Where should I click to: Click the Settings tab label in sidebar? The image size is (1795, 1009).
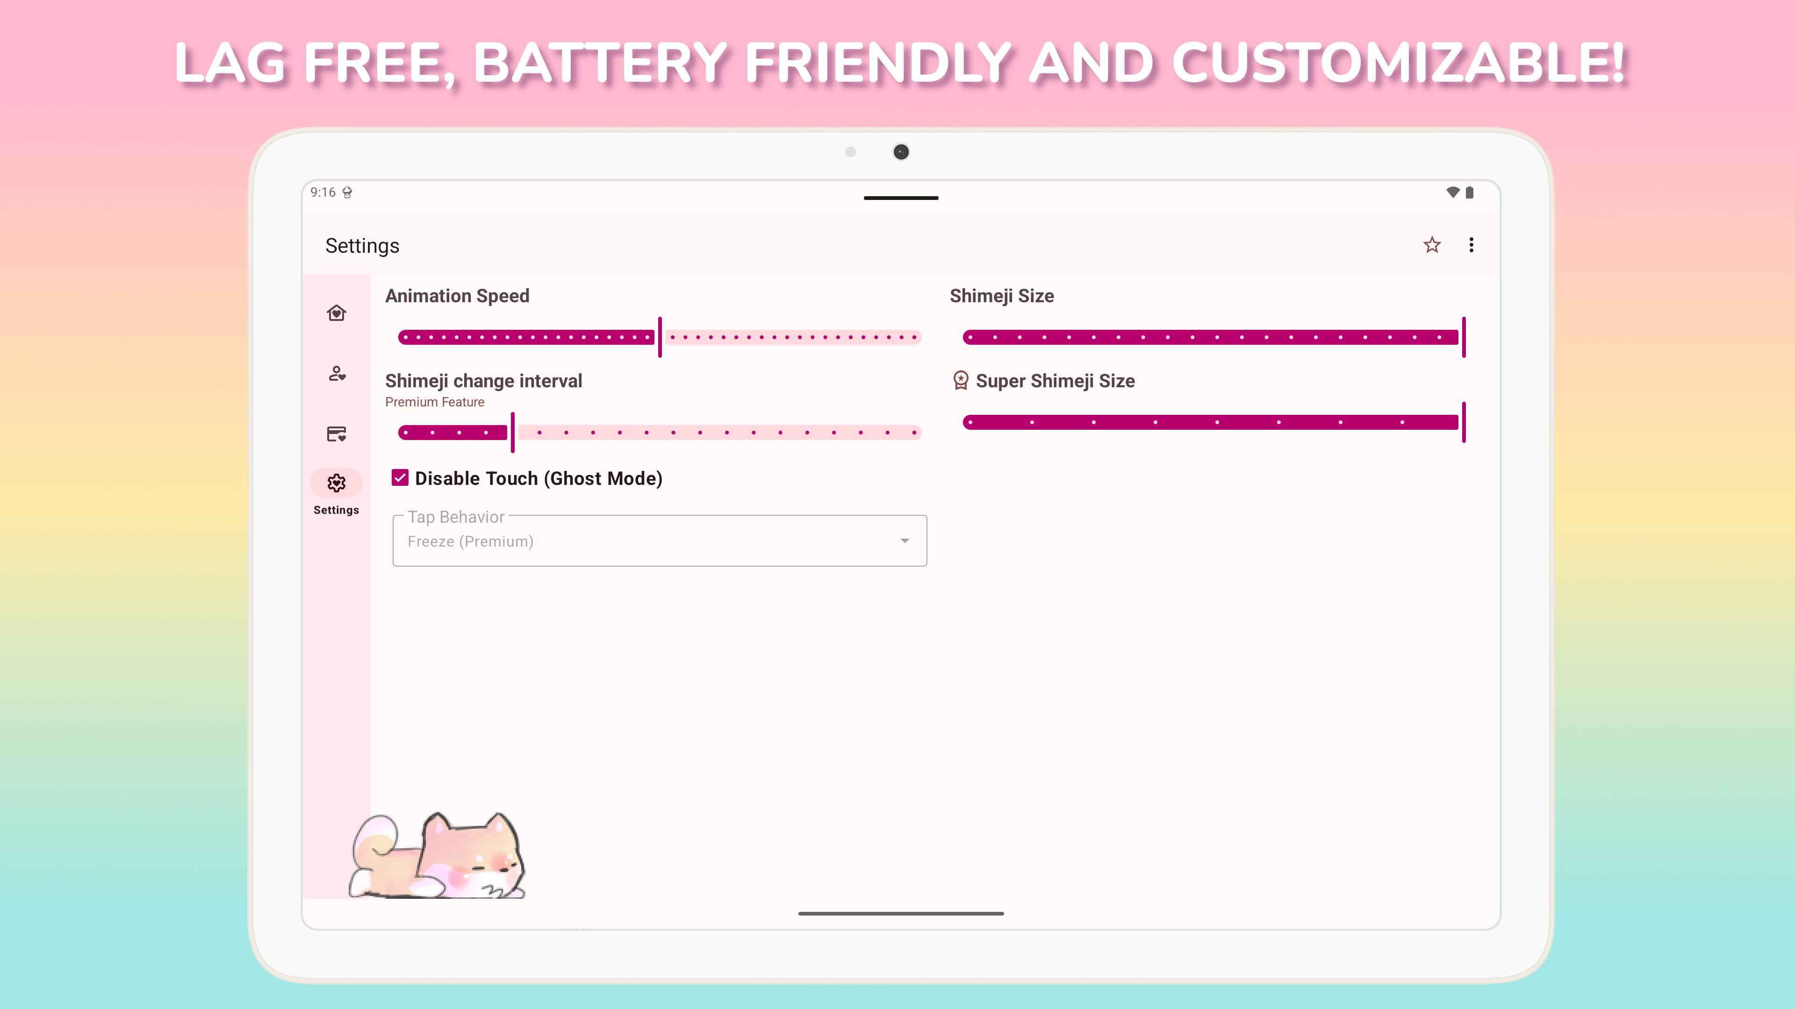pyautogui.click(x=336, y=510)
